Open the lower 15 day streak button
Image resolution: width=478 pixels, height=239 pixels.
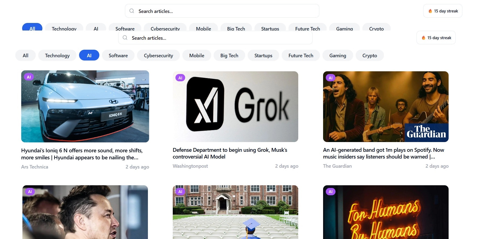tap(436, 38)
